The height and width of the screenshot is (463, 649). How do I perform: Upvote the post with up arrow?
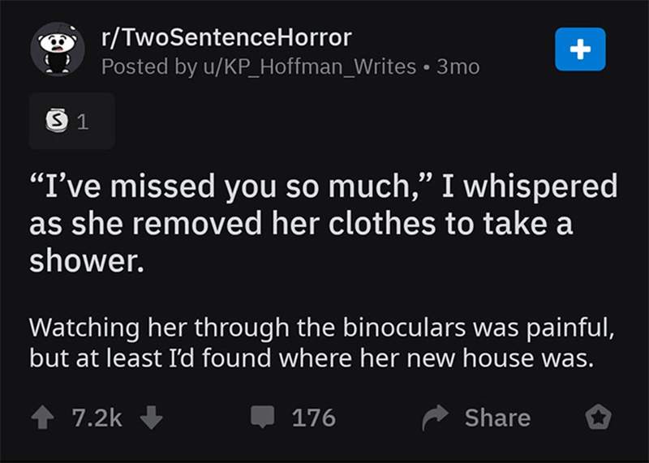[43, 417]
